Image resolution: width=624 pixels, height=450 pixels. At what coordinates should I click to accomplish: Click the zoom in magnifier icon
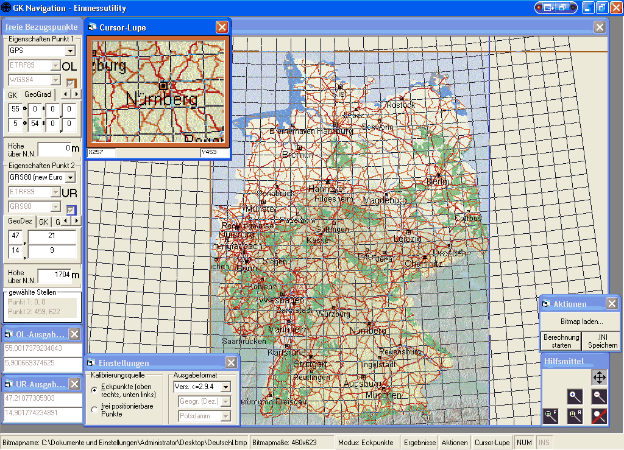(575, 397)
